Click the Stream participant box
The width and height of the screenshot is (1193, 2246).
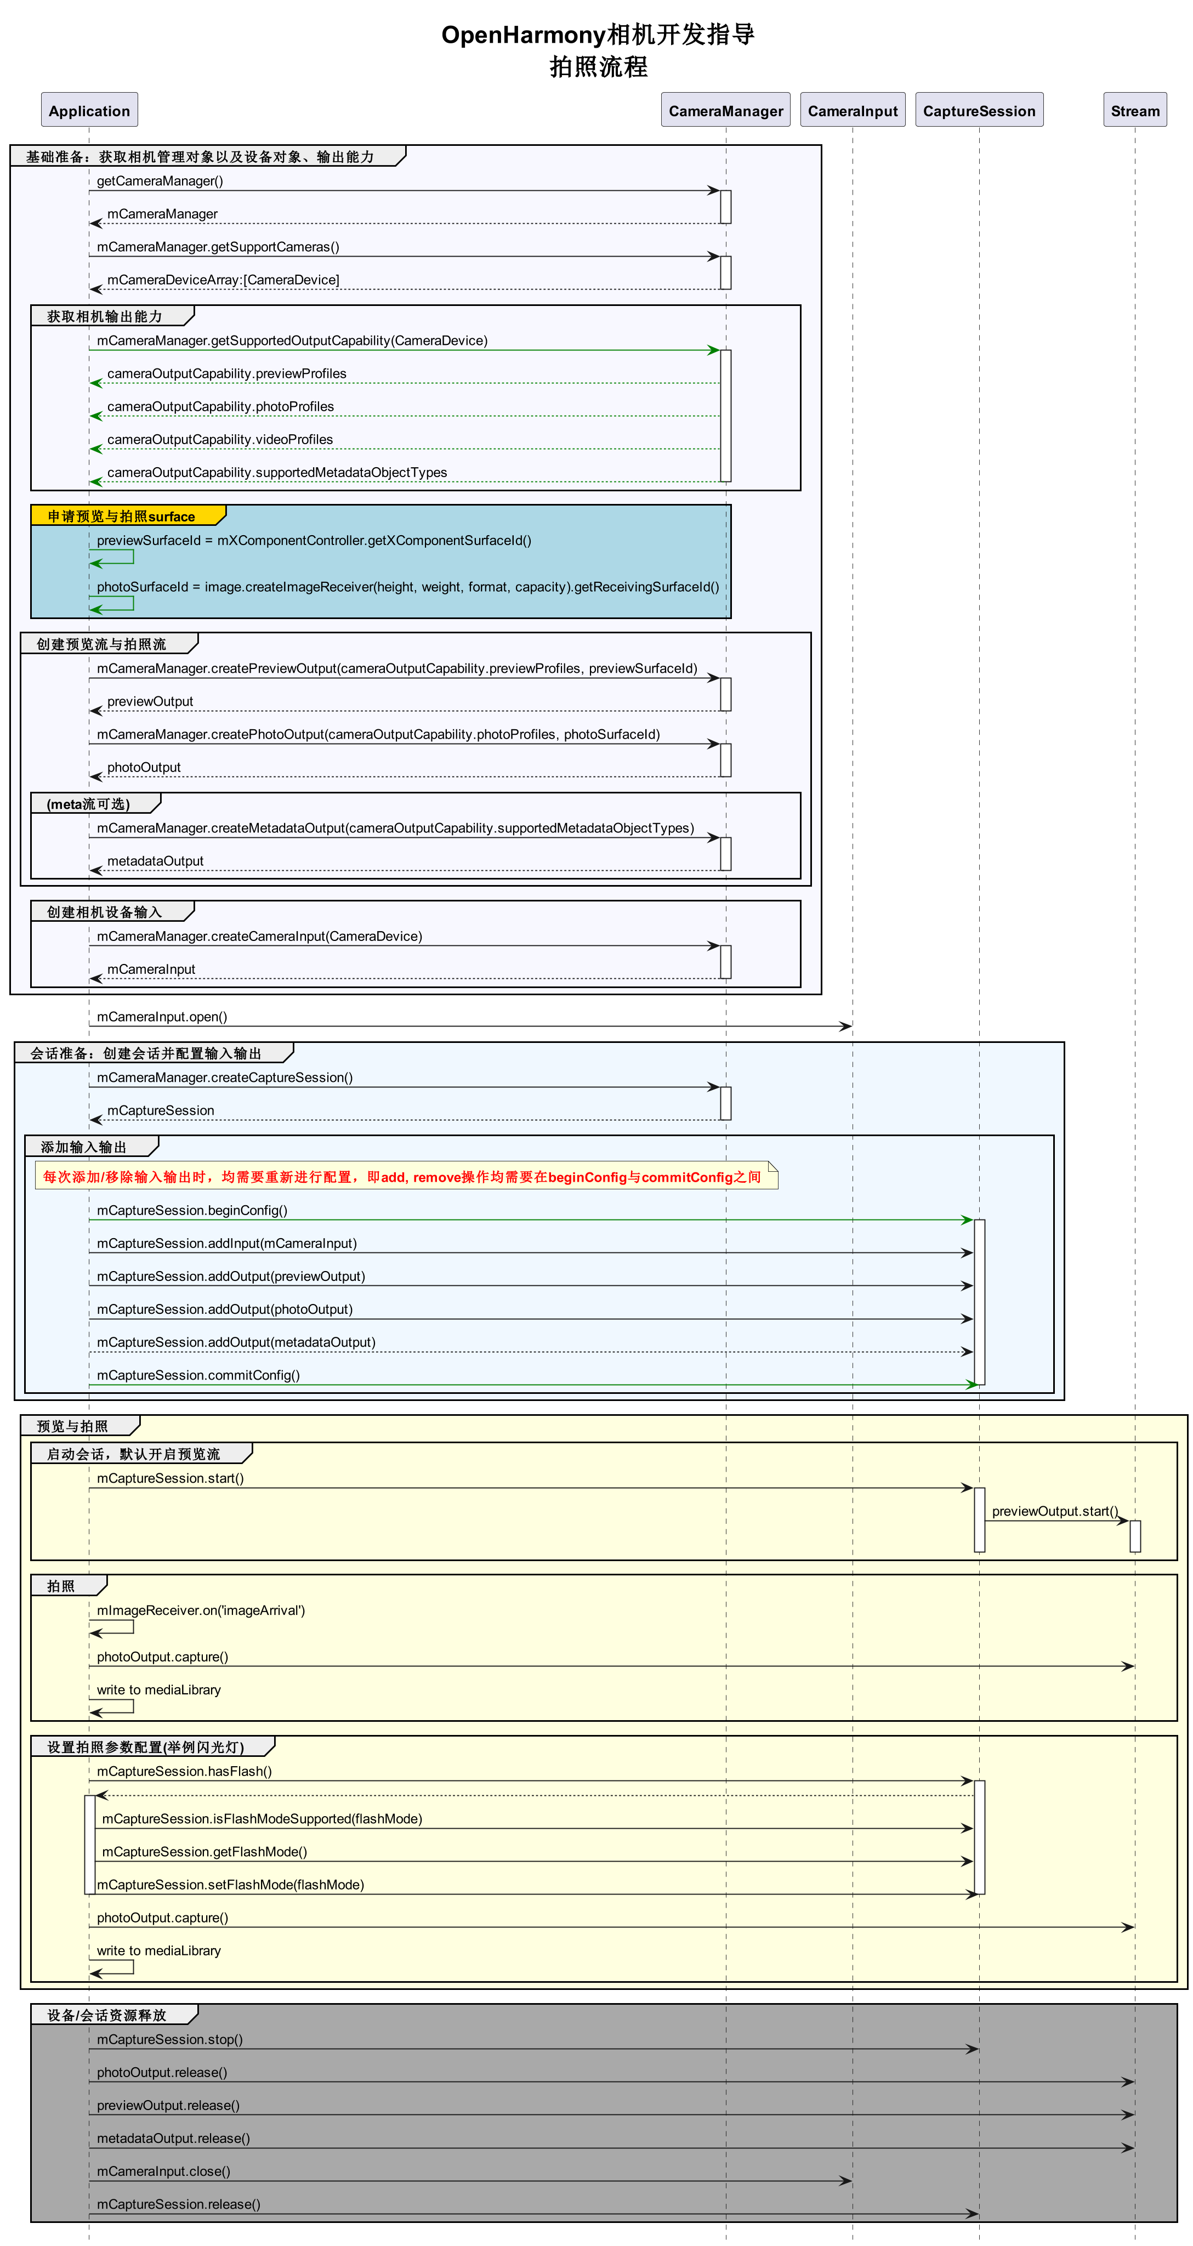tap(1134, 110)
